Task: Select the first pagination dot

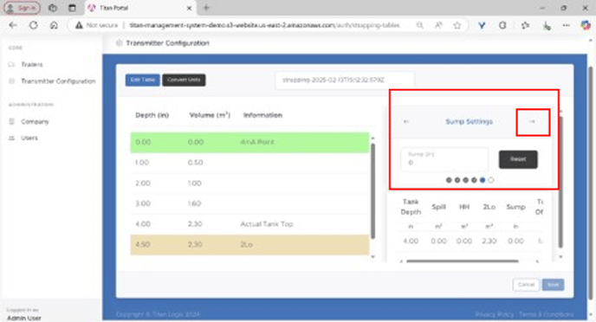Action: (x=449, y=180)
